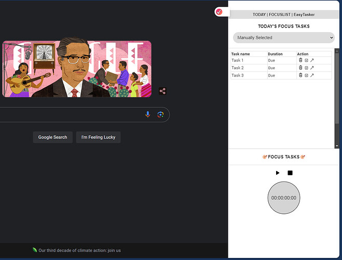Delete Task 1 using its trash icon
The width and height of the screenshot is (342, 260).
tap(300, 60)
